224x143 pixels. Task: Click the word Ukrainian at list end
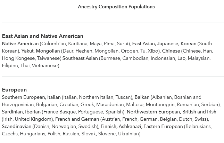click(128, 134)
